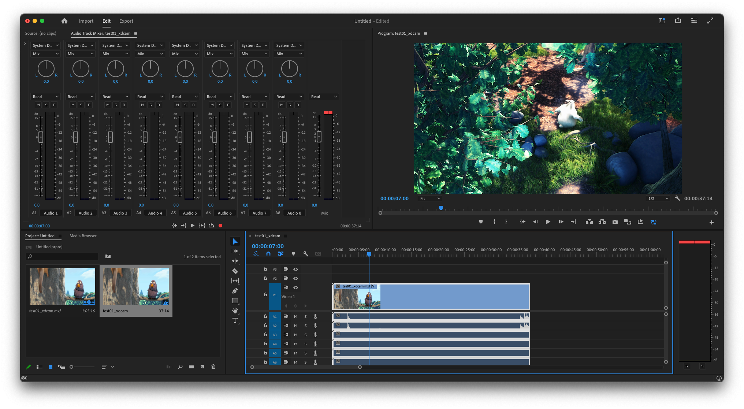Click Export Frame camera icon
This screenshot has height=409, width=744.
click(x=615, y=222)
